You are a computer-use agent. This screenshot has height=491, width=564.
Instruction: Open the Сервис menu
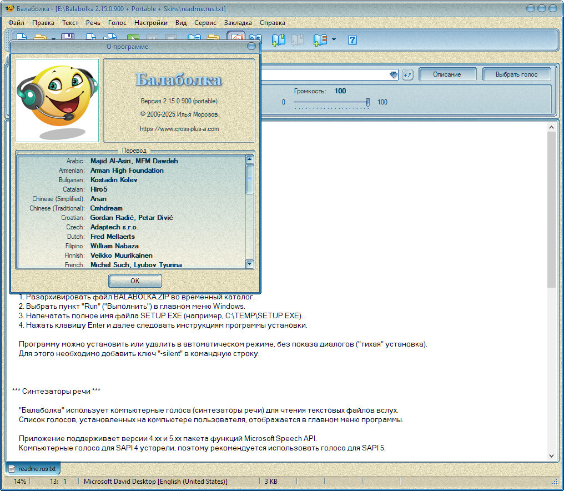205,23
